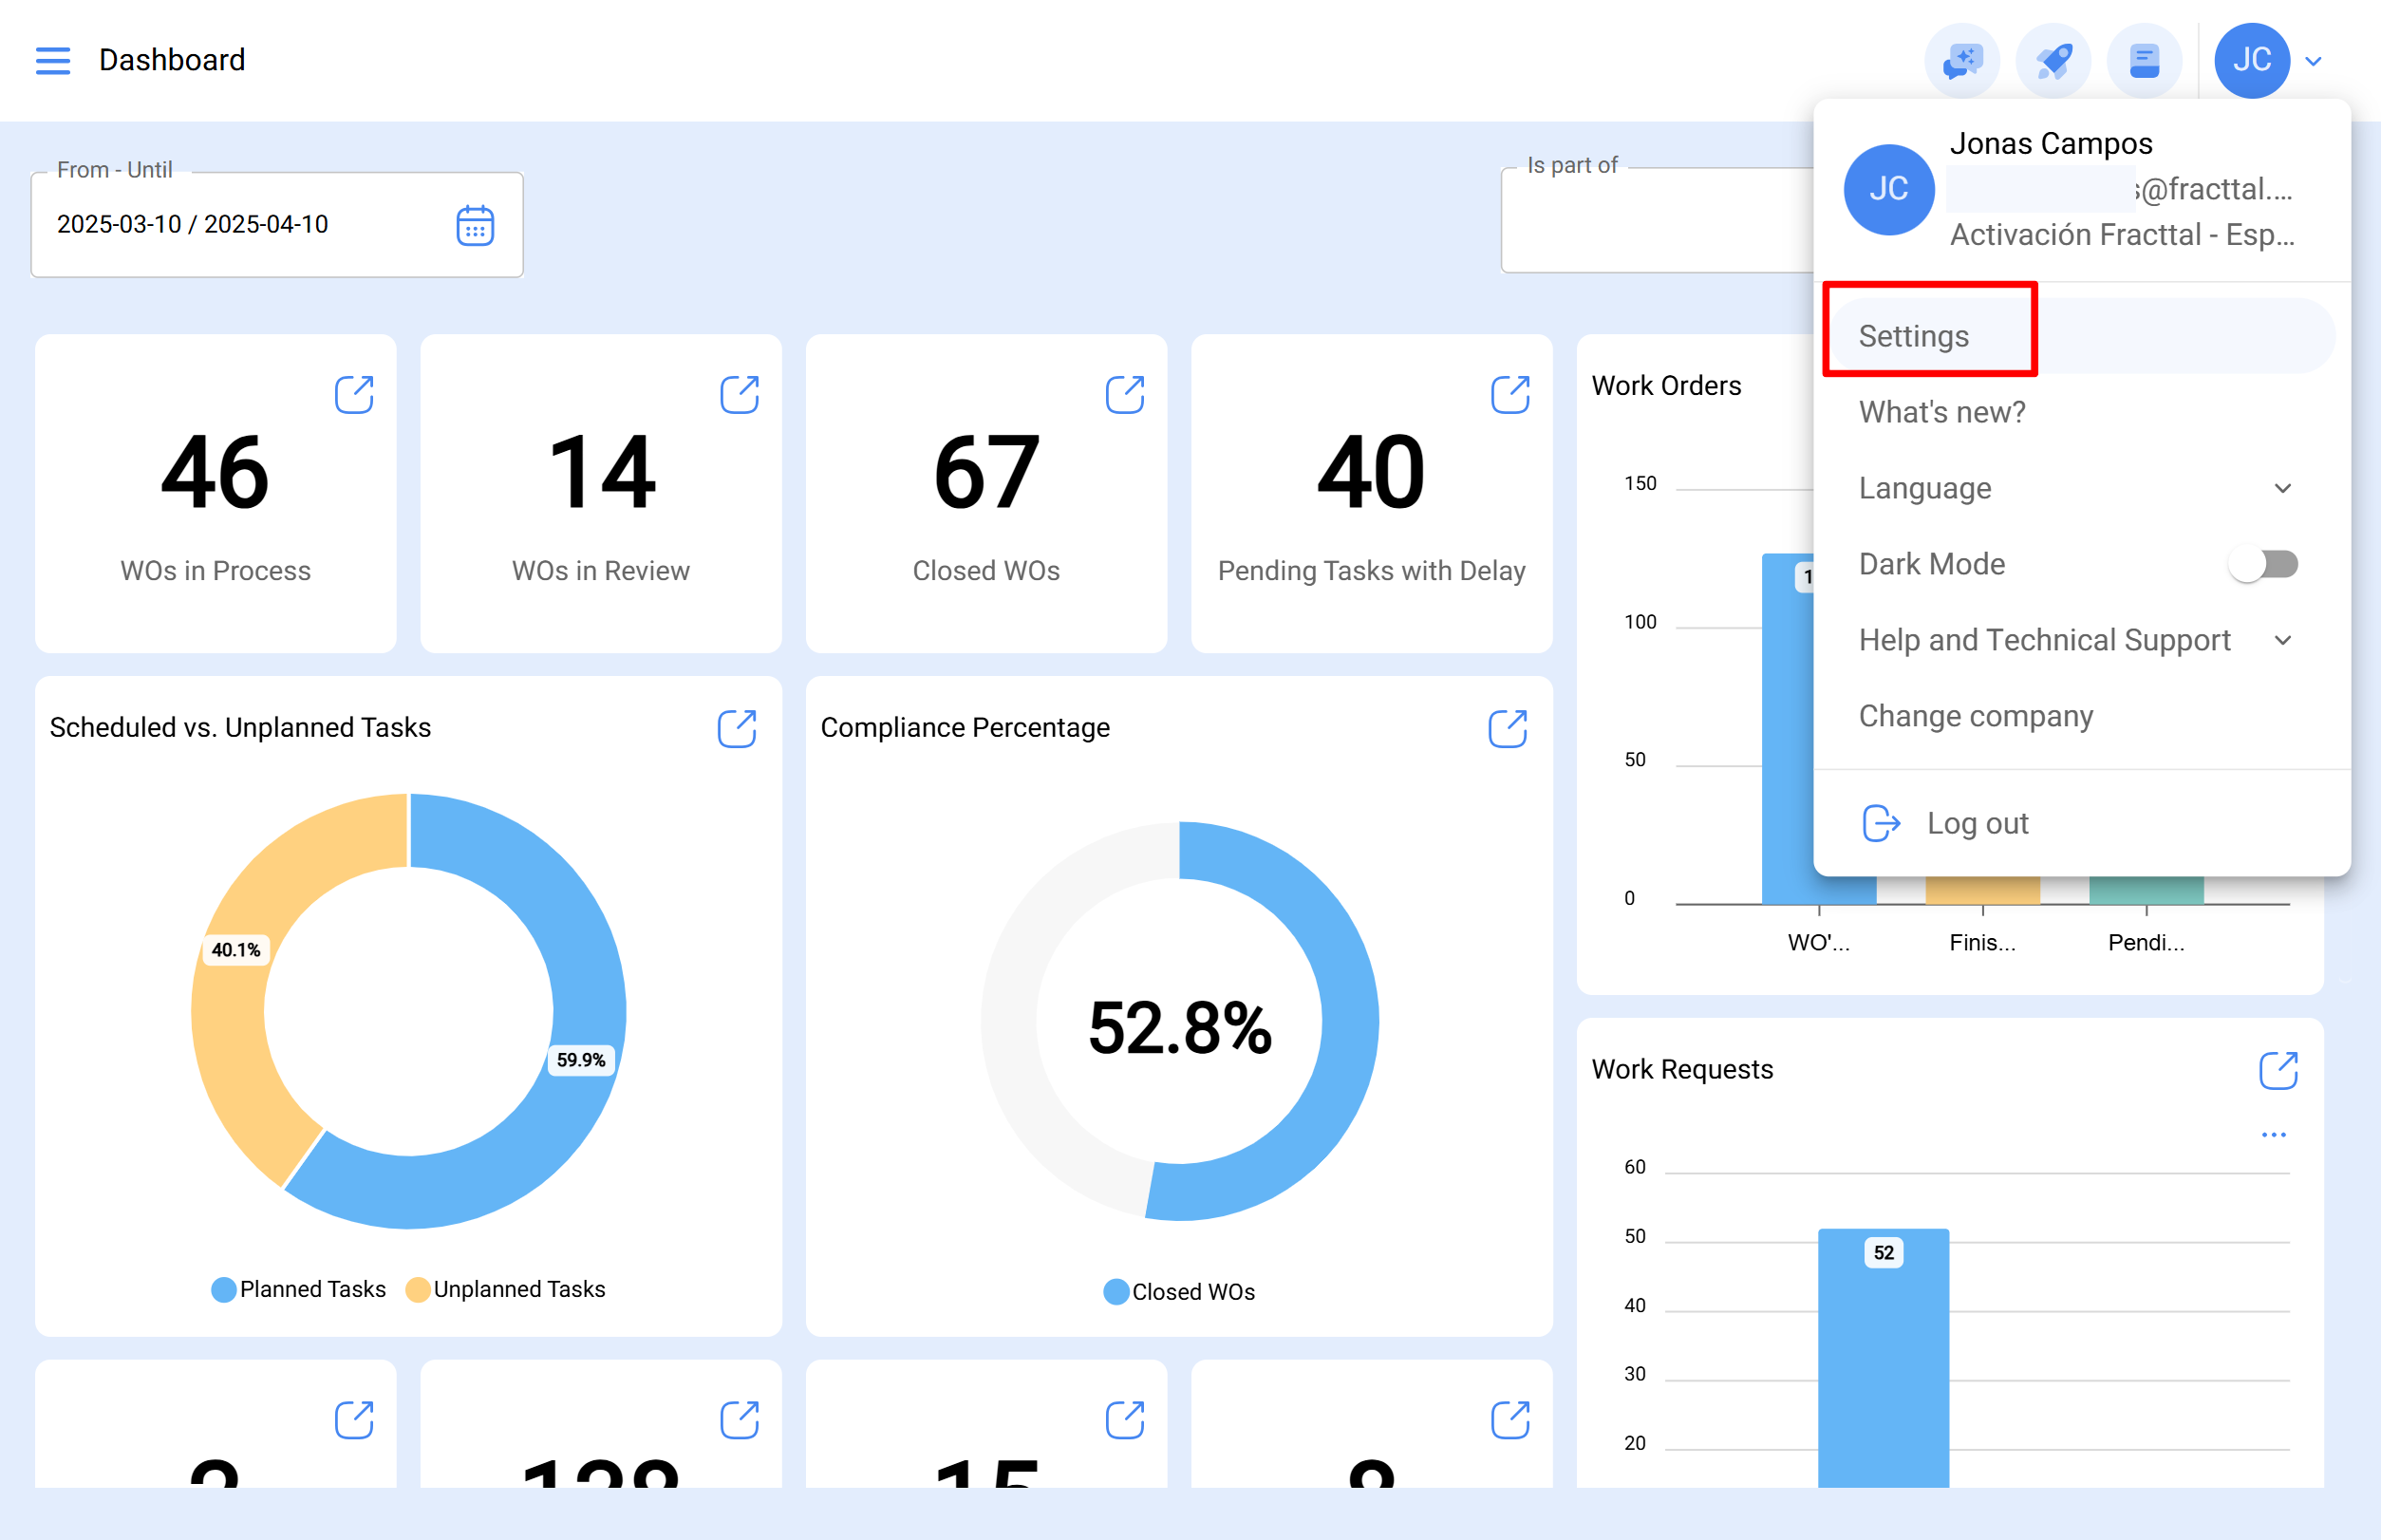The width and height of the screenshot is (2381, 1540).
Task: Open the hamburger navigation menu
Action: (53, 60)
